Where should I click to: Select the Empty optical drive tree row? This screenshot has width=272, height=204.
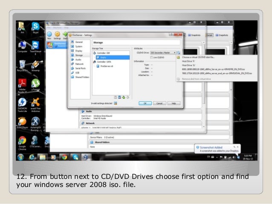pyautogui.click(x=113, y=57)
